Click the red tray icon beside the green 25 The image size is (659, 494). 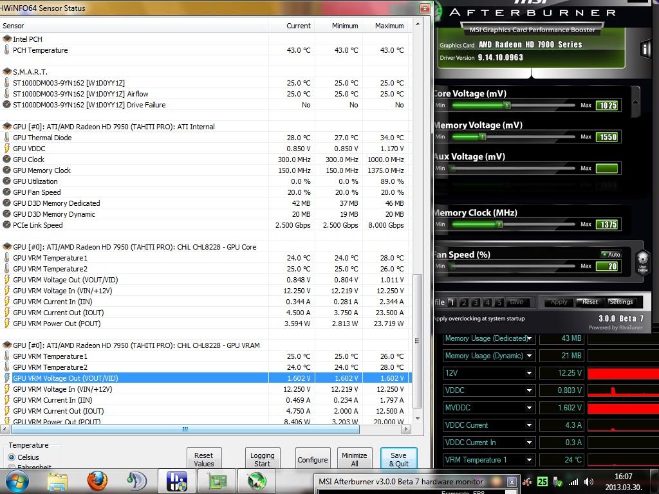(x=527, y=482)
